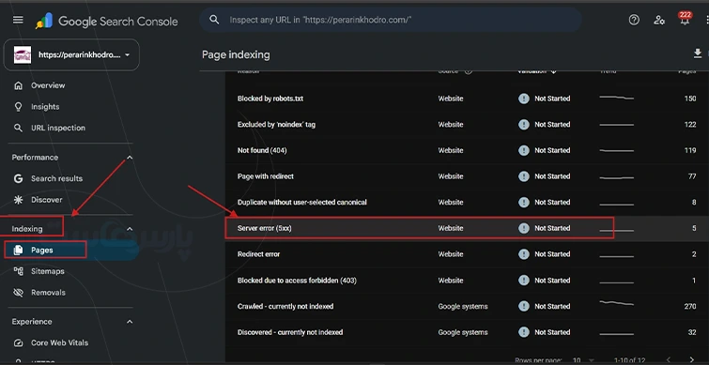709x365 pixels.
Task: Collapse the Experience section
Action: [130, 322]
